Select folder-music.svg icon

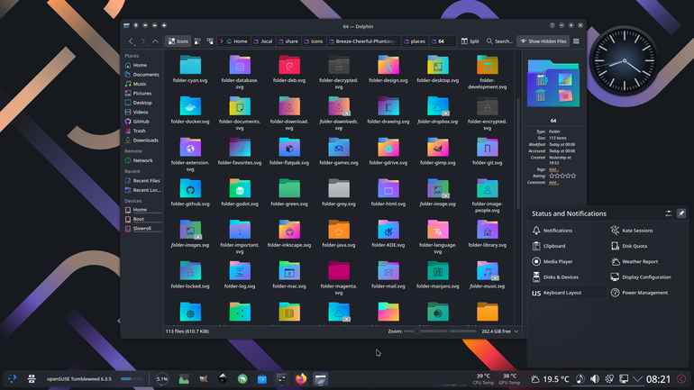[x=488, y=271]
